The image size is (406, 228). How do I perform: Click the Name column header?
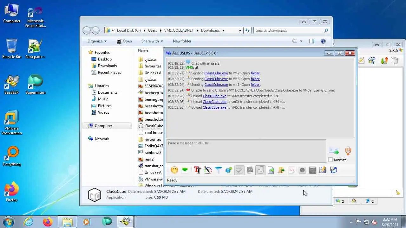tap(143, 50)
